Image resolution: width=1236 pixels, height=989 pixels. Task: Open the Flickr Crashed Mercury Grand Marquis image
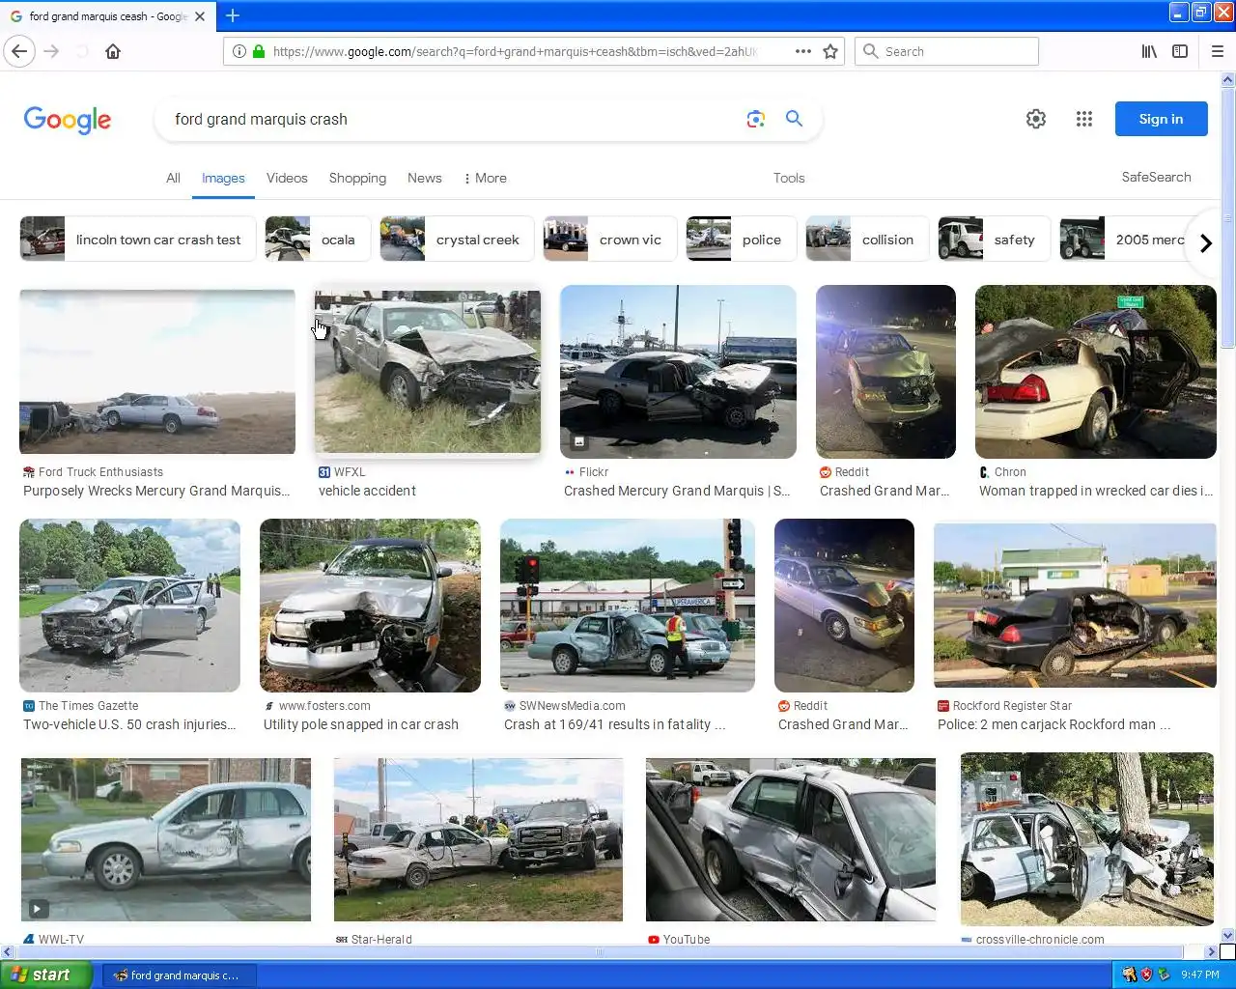(x=678, y=372)
